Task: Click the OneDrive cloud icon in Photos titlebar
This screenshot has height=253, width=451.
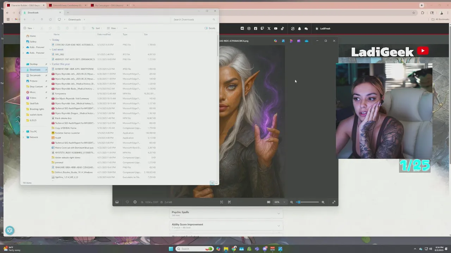Action: point(307,41)
